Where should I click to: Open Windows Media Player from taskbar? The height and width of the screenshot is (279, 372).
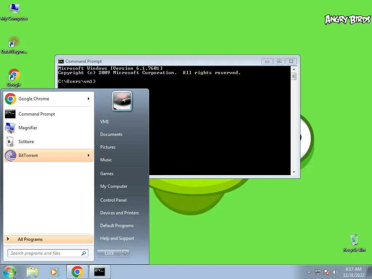pos(54,272)
